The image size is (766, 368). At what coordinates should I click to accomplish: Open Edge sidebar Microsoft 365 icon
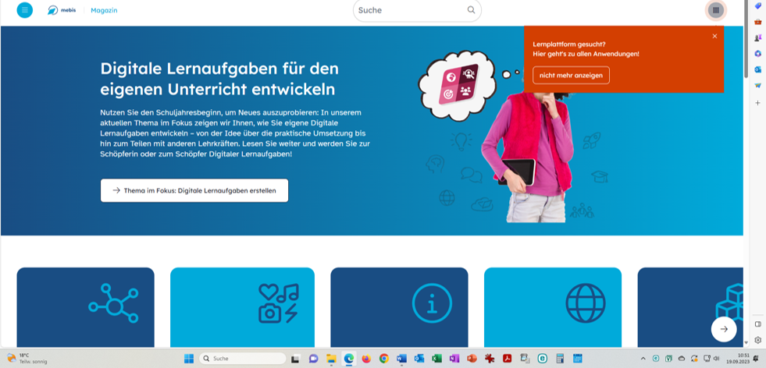[757, 54]
